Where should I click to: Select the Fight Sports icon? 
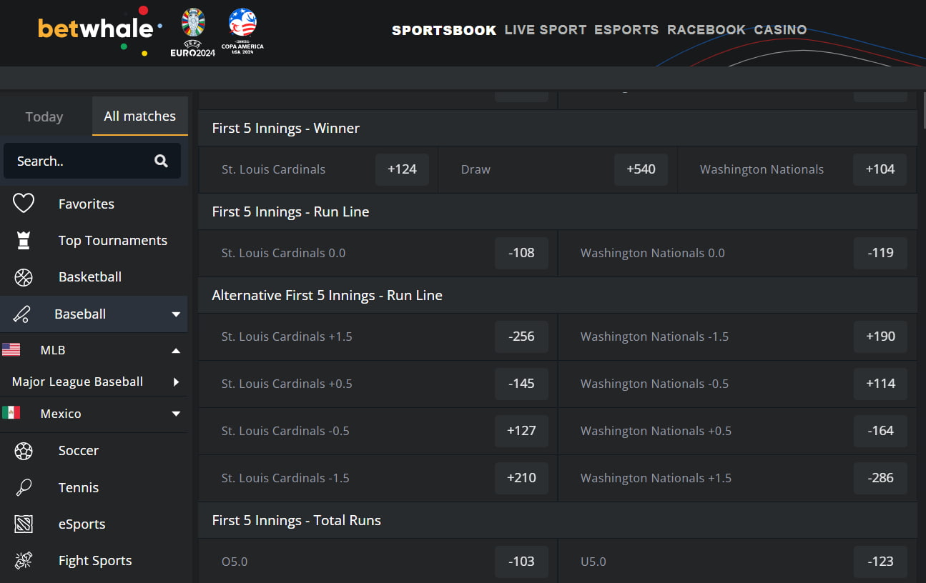tap(24, 561)
